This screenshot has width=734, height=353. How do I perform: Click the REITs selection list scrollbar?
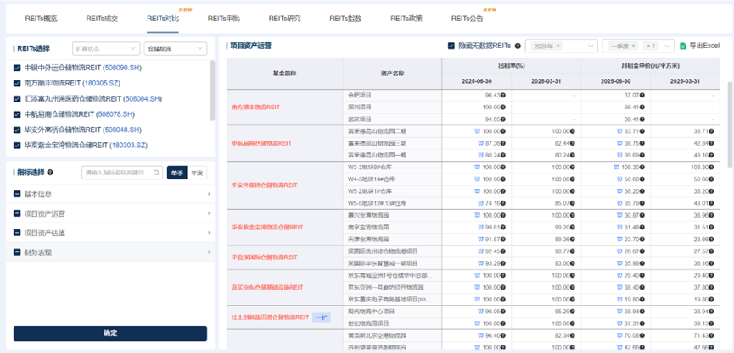click(x=212, y=90)
